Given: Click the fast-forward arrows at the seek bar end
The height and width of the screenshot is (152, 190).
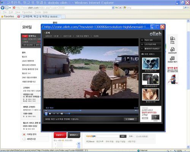Looking at the screenshot, I should [x=136, y=111].
